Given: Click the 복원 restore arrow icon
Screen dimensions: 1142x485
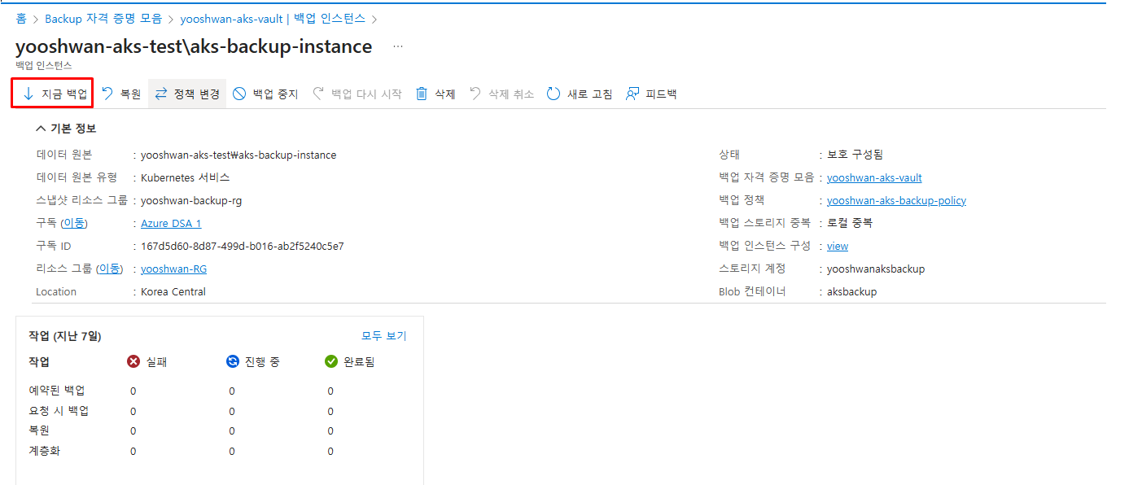Looking at the screenshot, I should pos(107,94).
